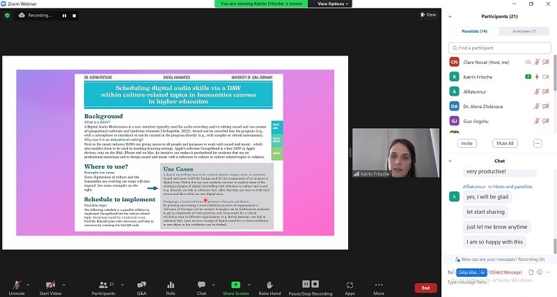Select the Panelists tab
This screenshot has width=557, height=297.
[x=473, y=31]
